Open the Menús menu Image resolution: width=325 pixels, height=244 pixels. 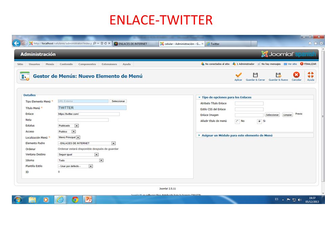50,64
